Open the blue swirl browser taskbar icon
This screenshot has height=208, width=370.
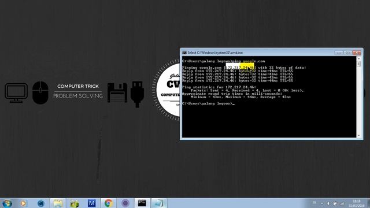(x=41, y=203)
